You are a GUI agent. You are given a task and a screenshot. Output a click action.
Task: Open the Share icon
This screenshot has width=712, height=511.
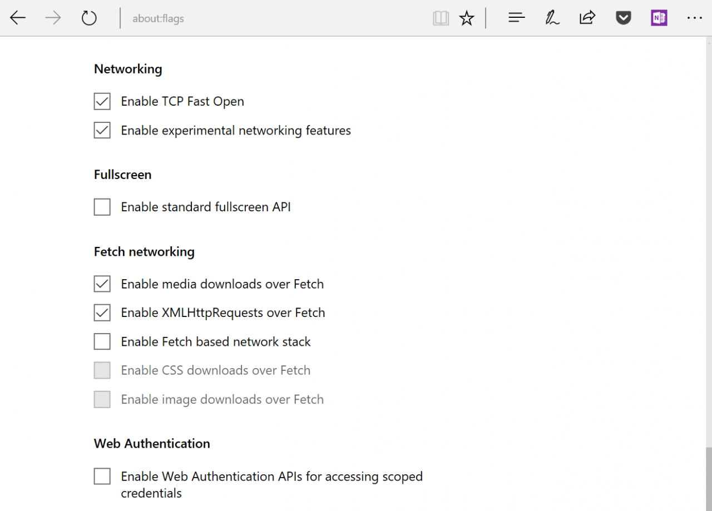tap(587, 18)
